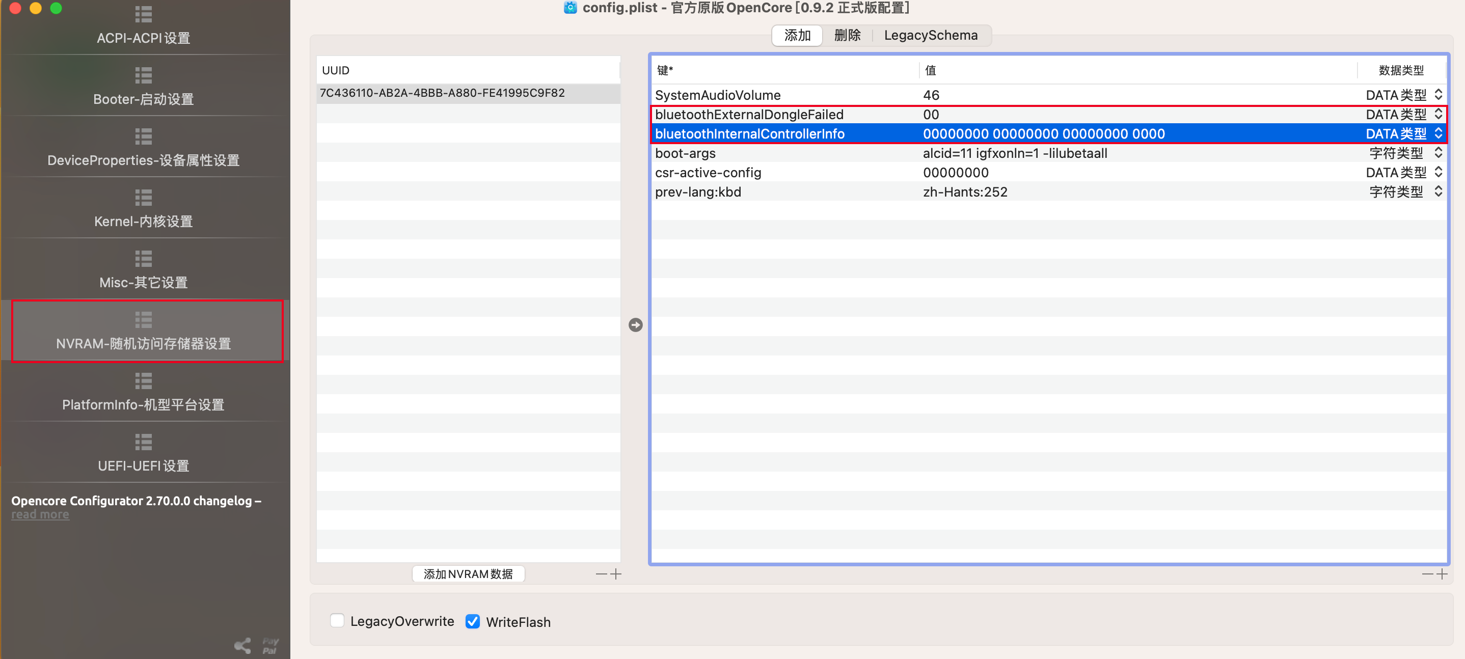1465x659 pixels.
Task: Open the changelog read more link
Action: pos(40,513)
